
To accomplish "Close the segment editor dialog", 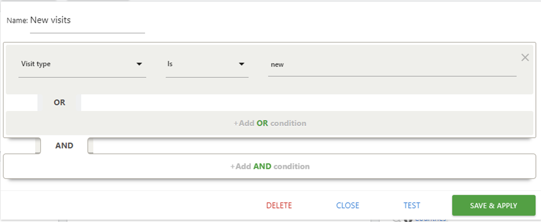I will point(347,206).
